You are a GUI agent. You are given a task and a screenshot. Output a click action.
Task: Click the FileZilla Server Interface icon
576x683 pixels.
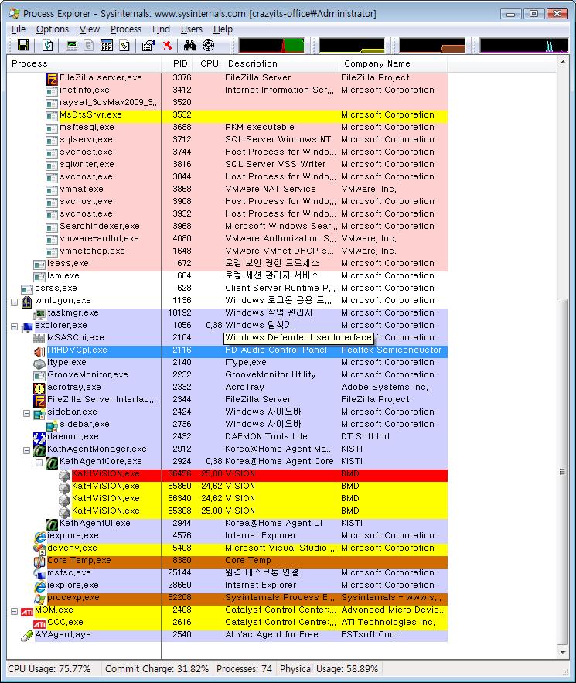coord(39,401)
